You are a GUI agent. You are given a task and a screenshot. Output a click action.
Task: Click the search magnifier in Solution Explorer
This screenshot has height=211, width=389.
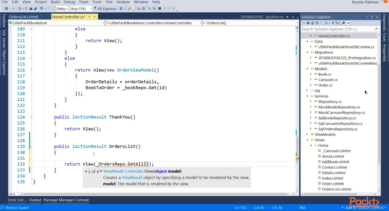tap(376, 29)
